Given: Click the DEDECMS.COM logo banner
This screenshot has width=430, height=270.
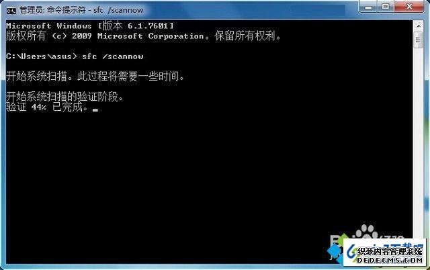Looking at the screenshot, I should pyautogui.click(x=384, y=253).
